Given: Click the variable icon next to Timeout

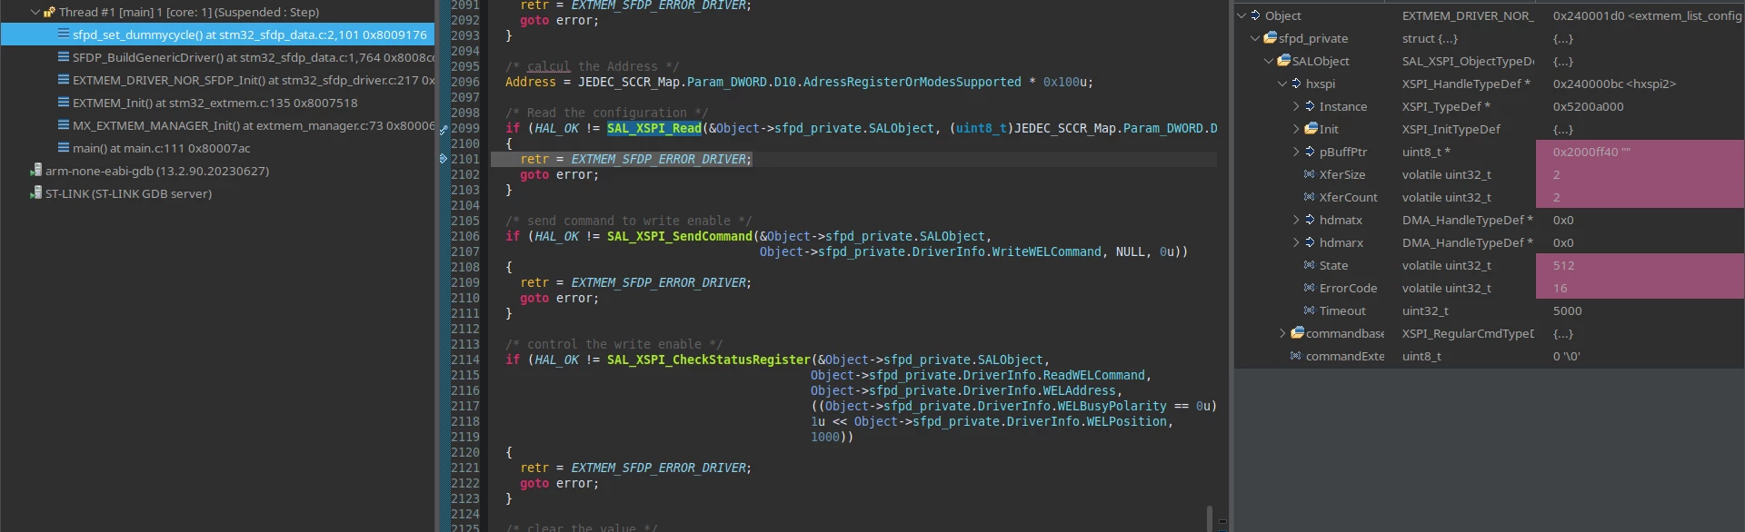Looking at the screenshot, I should point(1310,310).
